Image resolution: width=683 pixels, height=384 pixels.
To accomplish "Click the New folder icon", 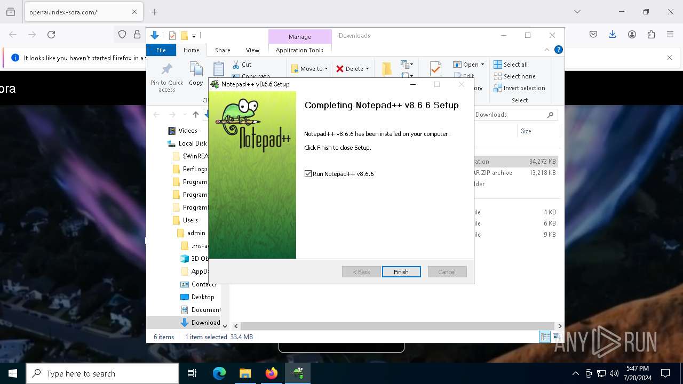I will pyautogui.click(x=387, y=69).
